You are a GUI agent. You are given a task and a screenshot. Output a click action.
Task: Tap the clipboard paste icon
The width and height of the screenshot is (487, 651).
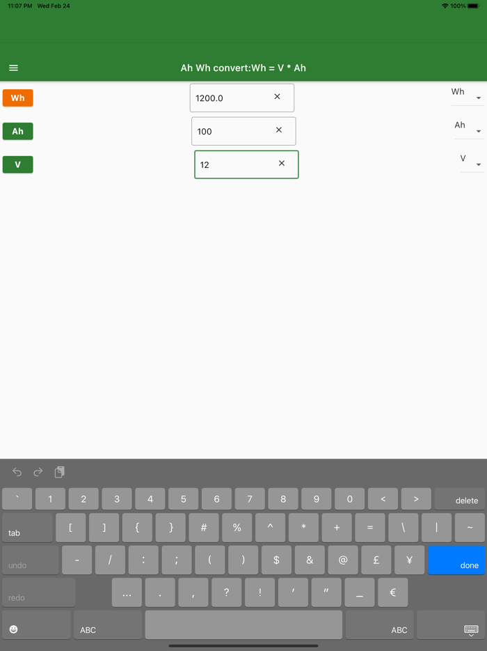pyautogui.click(x=60, y=472)
